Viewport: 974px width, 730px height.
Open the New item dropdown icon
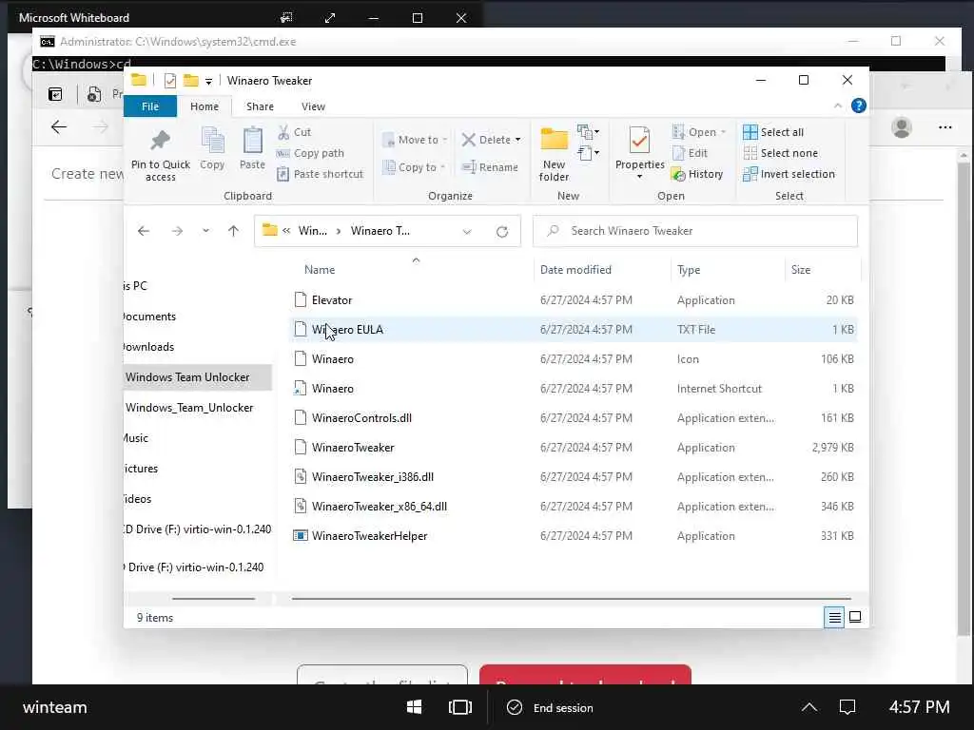click(x=588, y=131)
